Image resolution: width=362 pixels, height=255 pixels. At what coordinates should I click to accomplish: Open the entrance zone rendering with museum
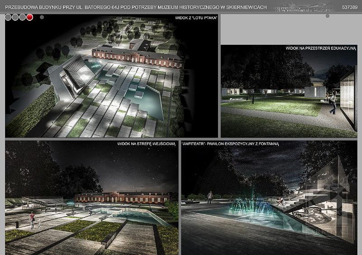[92, 198]
